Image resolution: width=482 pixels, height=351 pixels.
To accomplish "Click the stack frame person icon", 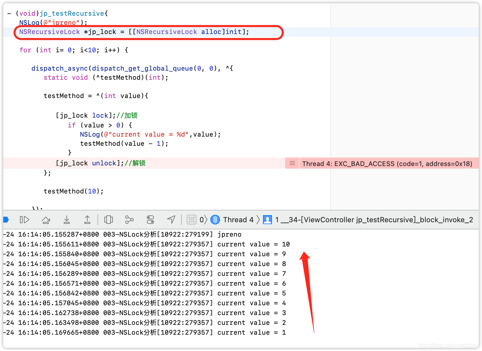I will coord(267,220).
